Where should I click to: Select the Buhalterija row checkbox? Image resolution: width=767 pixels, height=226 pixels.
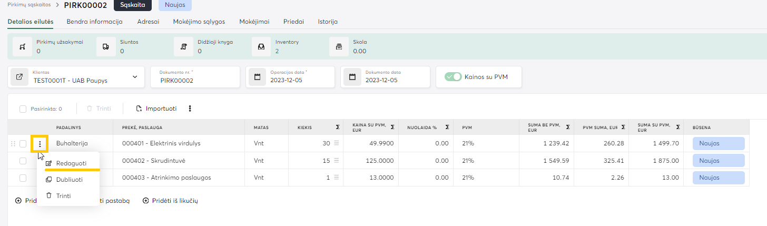(23, 143)
